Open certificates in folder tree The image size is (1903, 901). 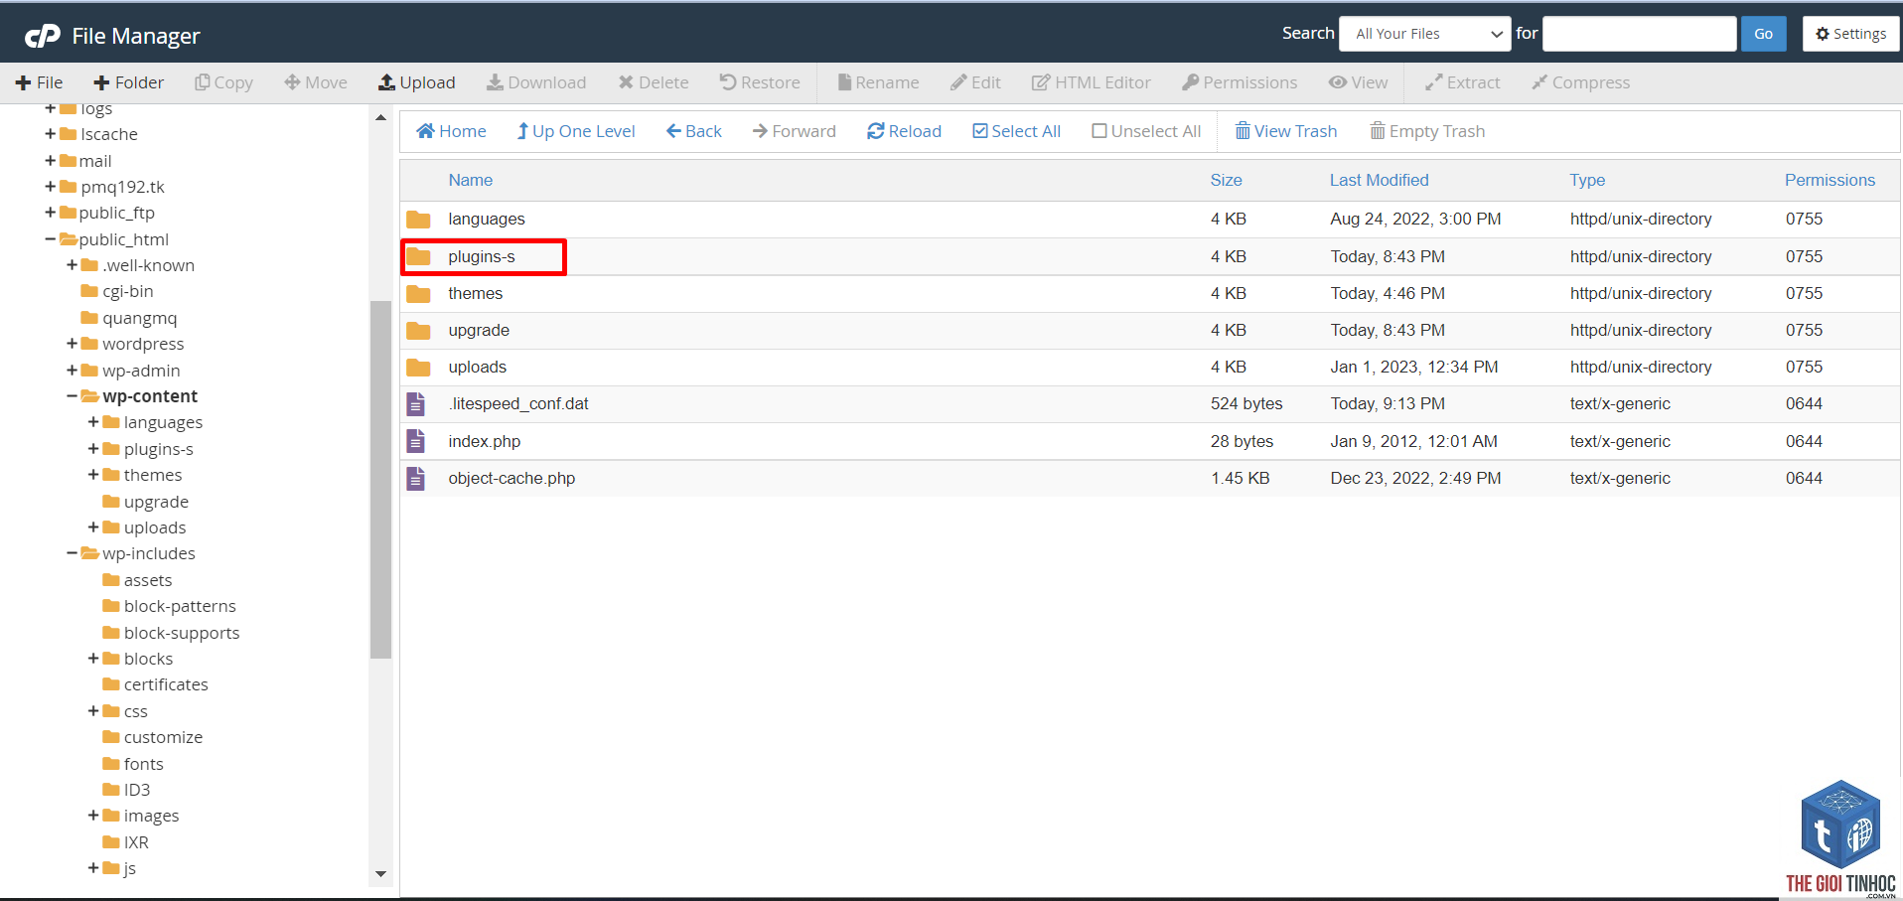pos(165,684)
